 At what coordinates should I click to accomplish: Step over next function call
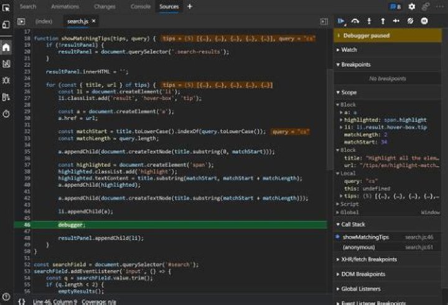point(355,21)
